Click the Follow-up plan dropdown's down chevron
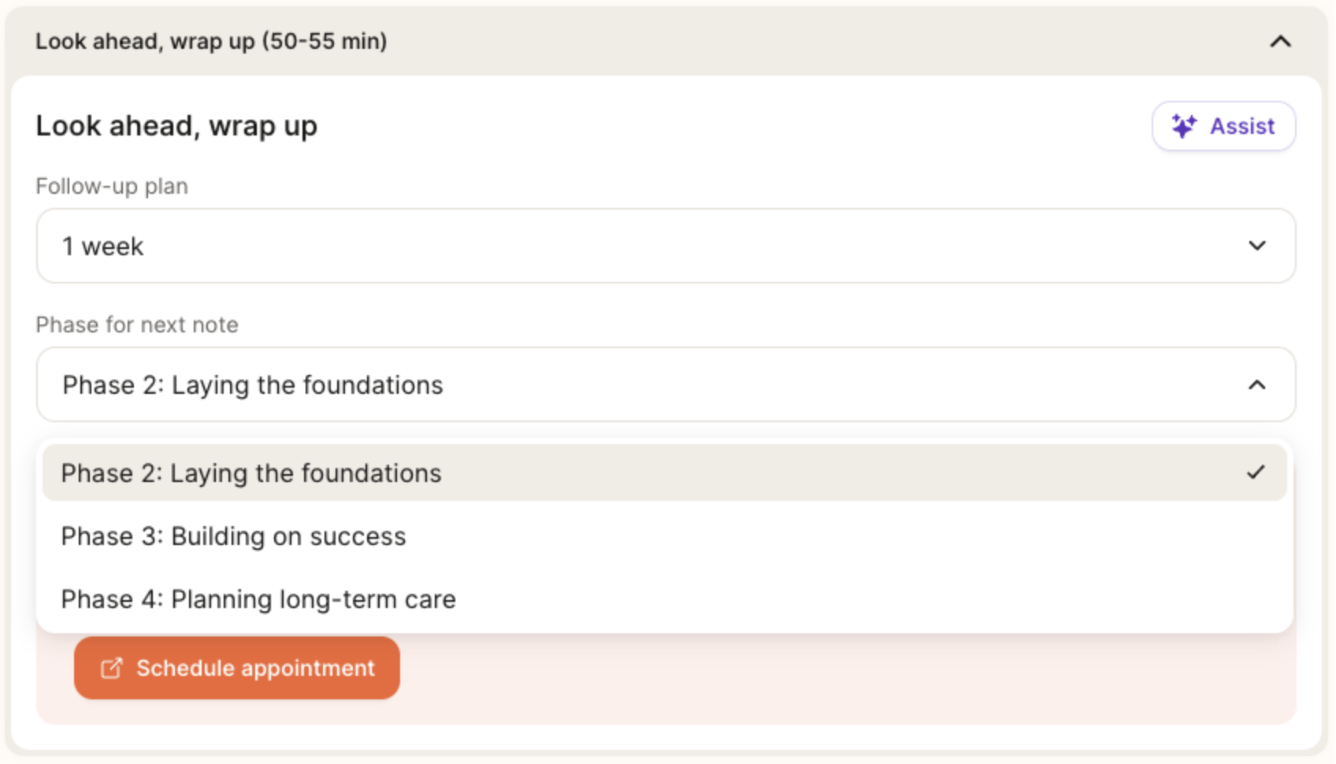Image resolution: width=1336 pixels, height=764 pixels. point(1257,246)
